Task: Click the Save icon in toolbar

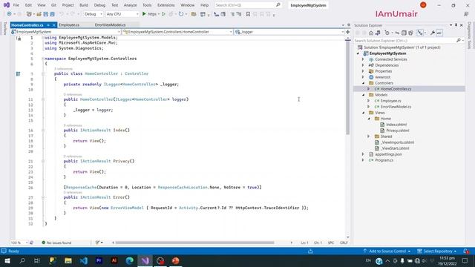Action: (x=46, y=14)
